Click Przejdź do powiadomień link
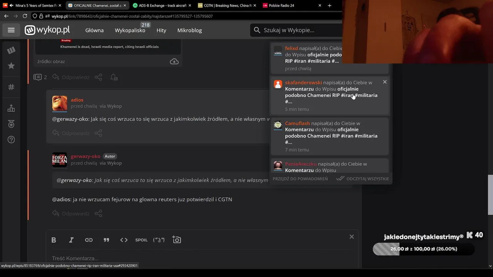The image size is (493, 277). coord(300,179)
